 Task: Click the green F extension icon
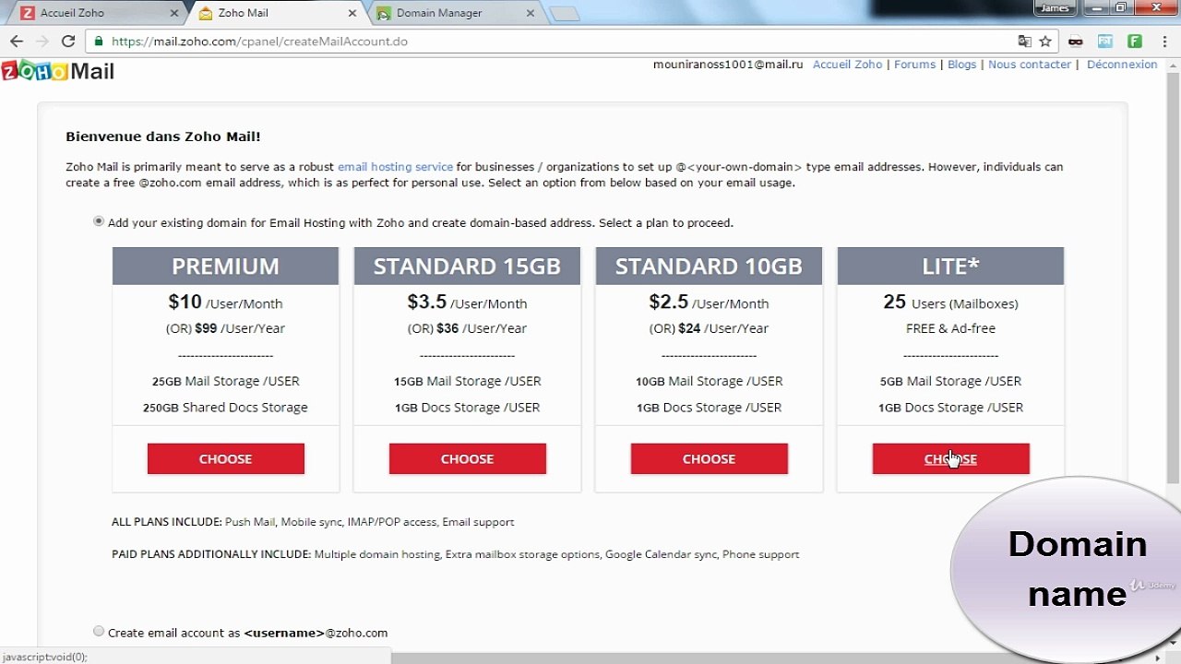1135,41
